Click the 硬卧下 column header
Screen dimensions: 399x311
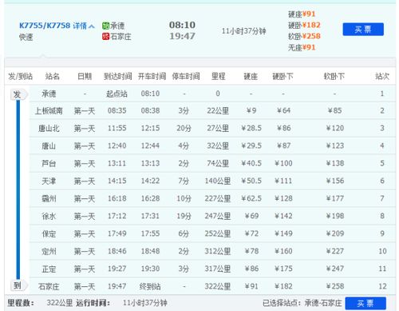(x=282, y=77)
